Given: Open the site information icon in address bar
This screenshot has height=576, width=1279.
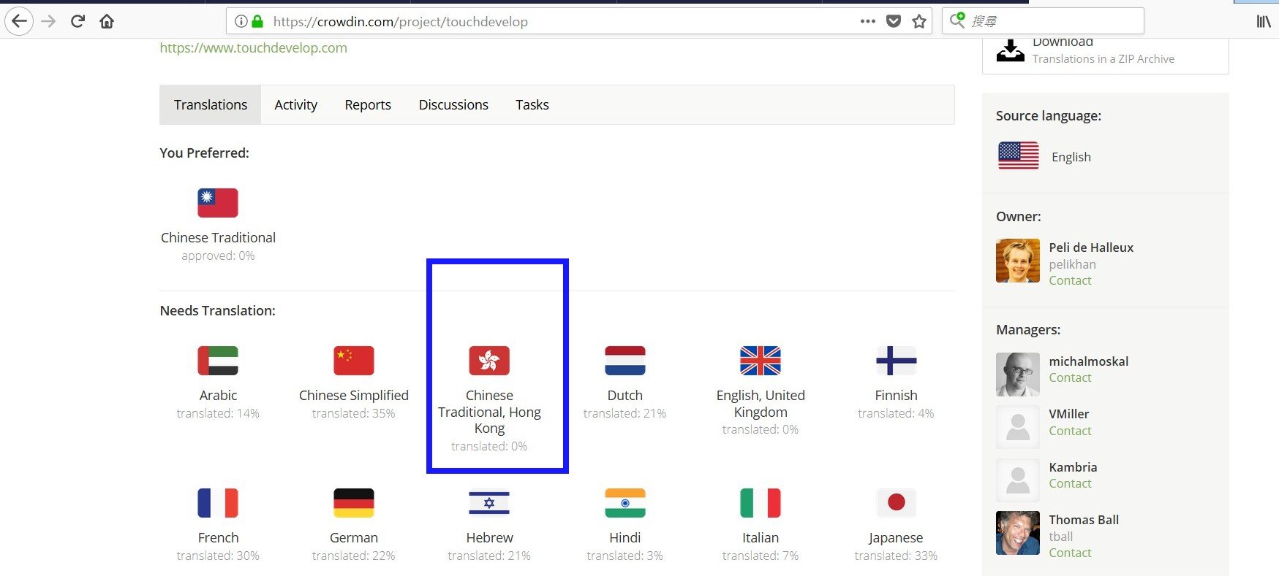Looking at the screenshot, I should [x=241, y=21].
